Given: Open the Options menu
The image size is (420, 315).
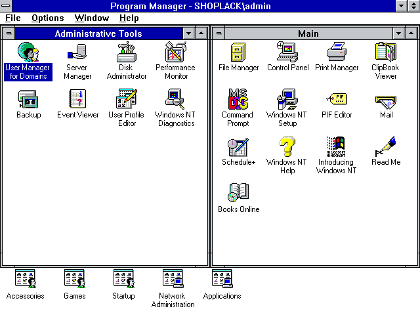Looking at the screenshot, I should click(x=48, y=18).
